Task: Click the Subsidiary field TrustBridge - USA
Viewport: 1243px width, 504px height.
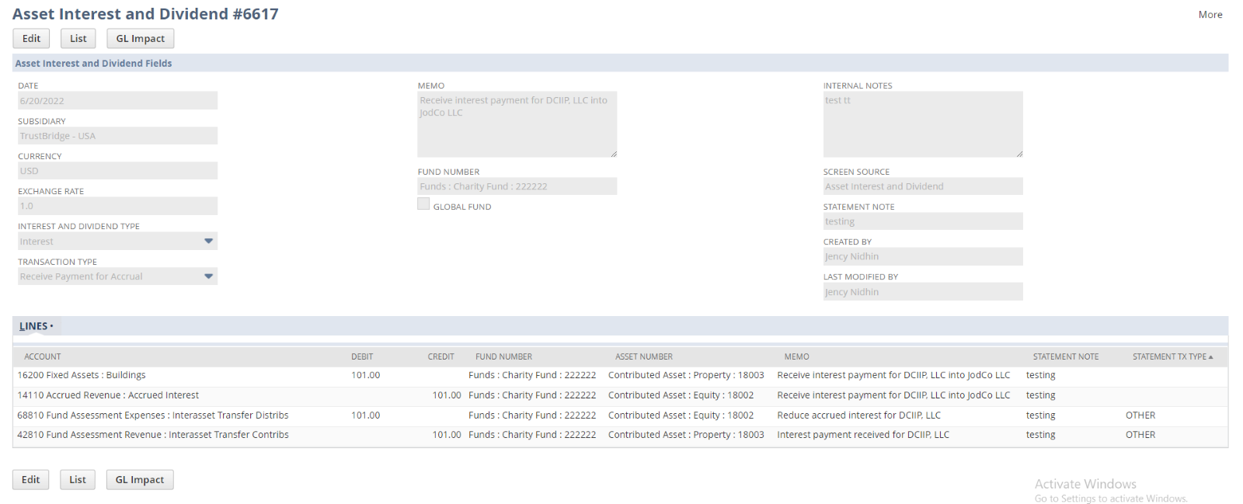Action: pos(117,136)
